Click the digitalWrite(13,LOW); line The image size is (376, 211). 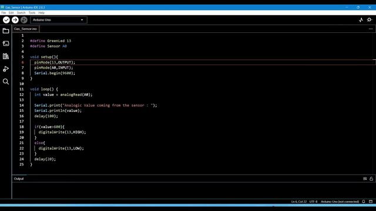(61, 148)
